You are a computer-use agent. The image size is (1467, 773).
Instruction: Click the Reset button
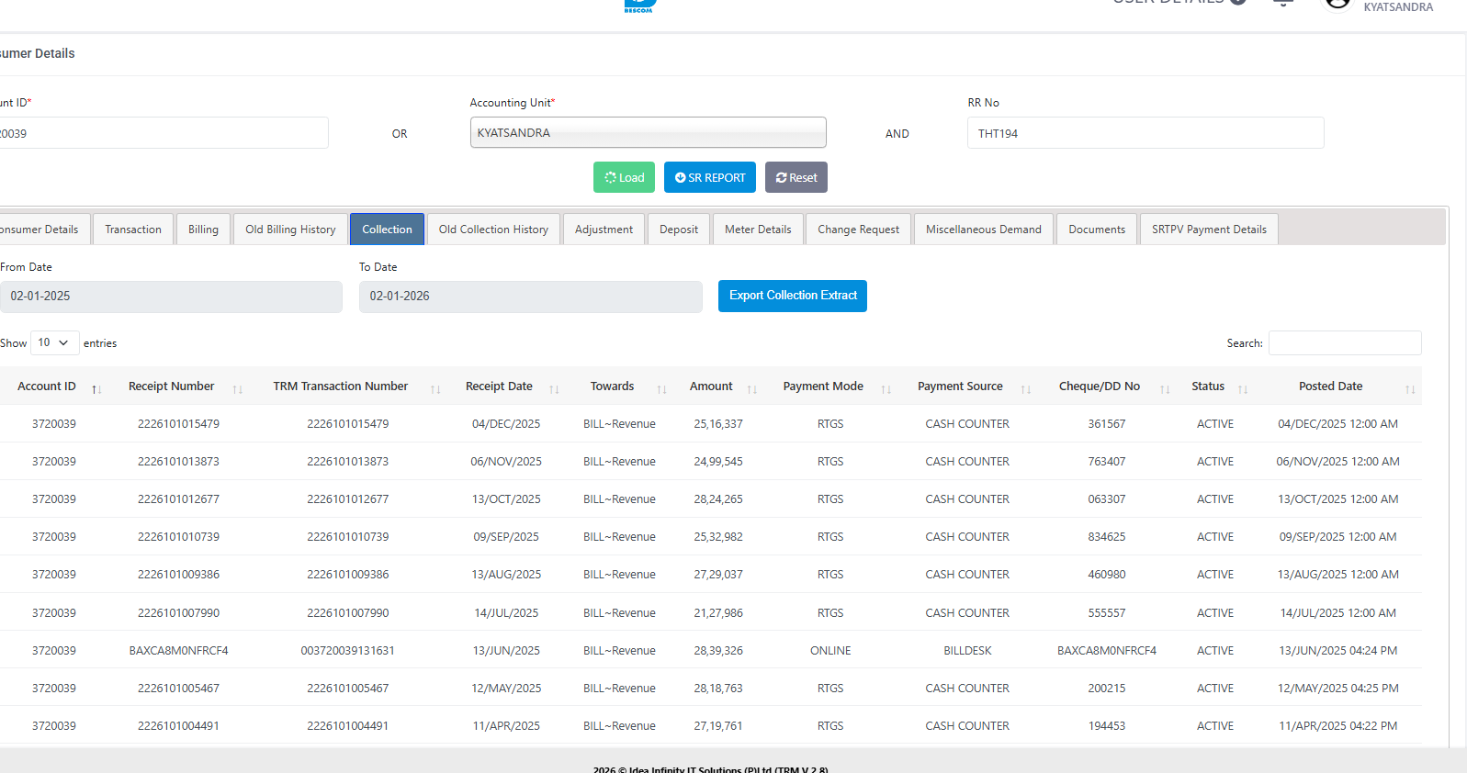pos(796,177)
